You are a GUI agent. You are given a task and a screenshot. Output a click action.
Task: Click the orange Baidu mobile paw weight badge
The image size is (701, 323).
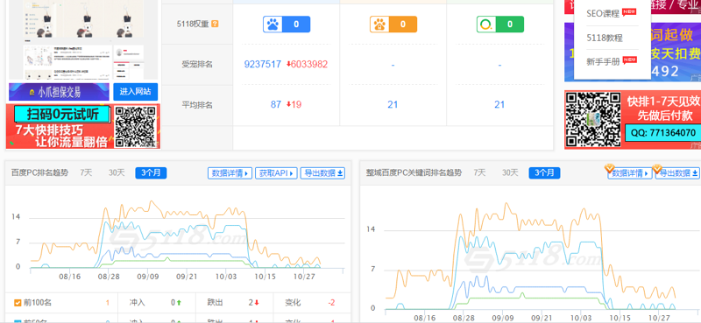393,25
